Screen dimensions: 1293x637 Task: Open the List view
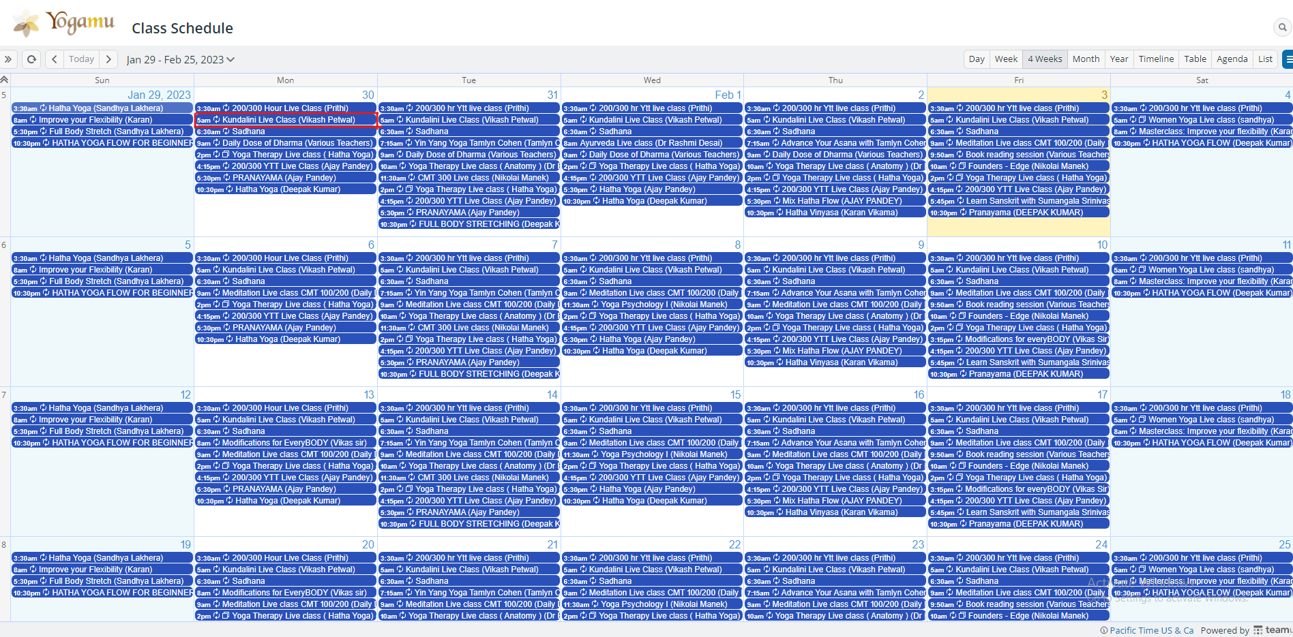click(1265, 59)
